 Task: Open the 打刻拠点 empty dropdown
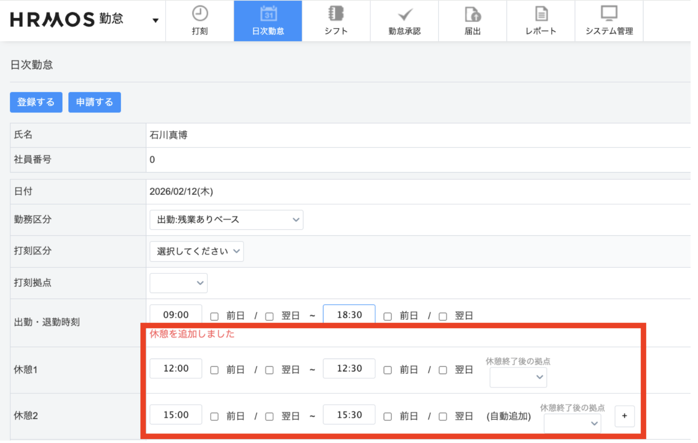click(x=178, y=283)
